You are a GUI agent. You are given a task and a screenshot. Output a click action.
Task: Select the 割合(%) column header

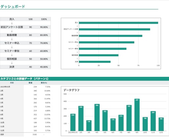click(44, 83)
